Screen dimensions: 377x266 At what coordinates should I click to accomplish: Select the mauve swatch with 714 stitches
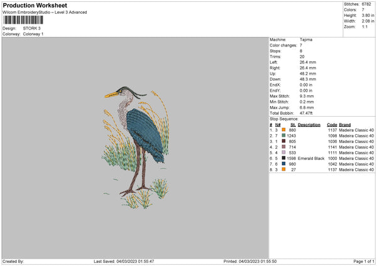[x=284, y=147]
